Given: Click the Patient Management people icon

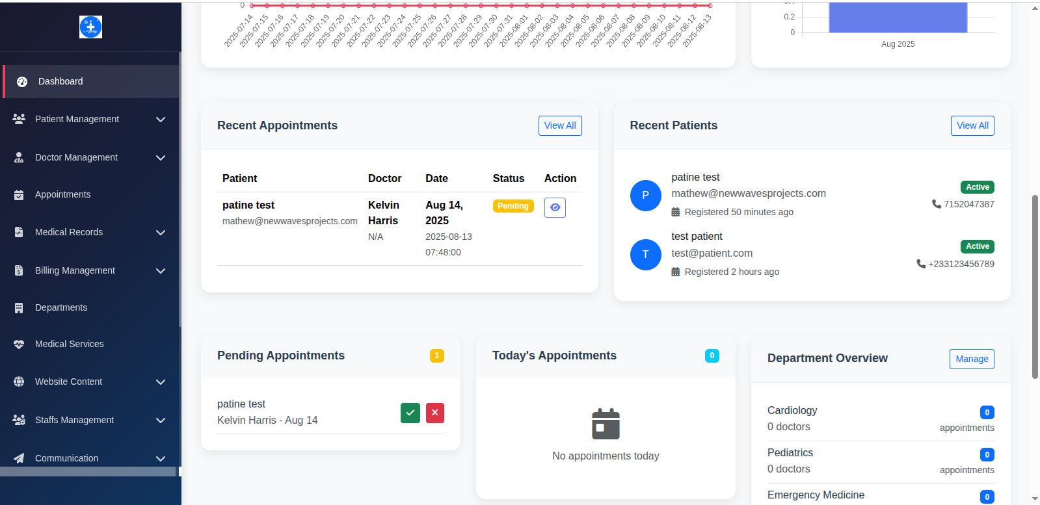Looking at the screenshot, I should click(19, 119).
